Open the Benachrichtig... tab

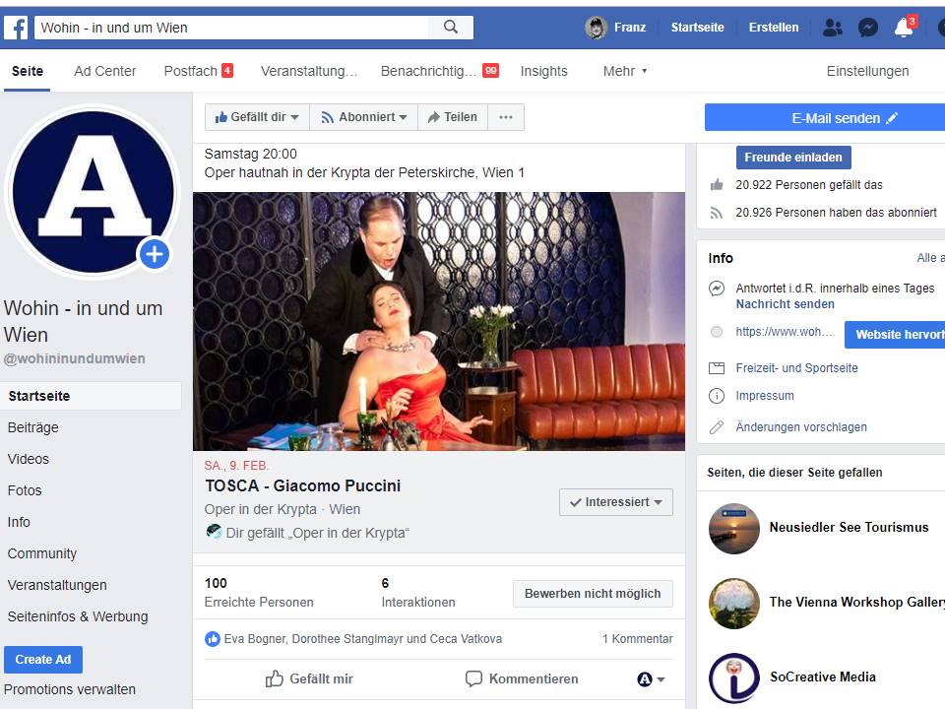[x=439, y=71]
